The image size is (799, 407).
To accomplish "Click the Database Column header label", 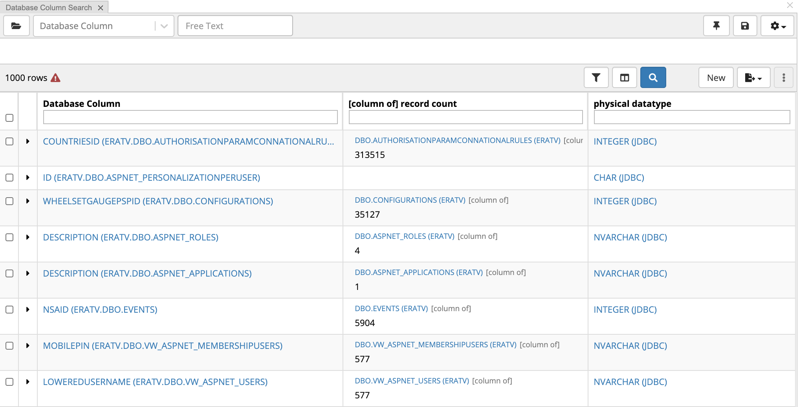I will coord(82,104).
